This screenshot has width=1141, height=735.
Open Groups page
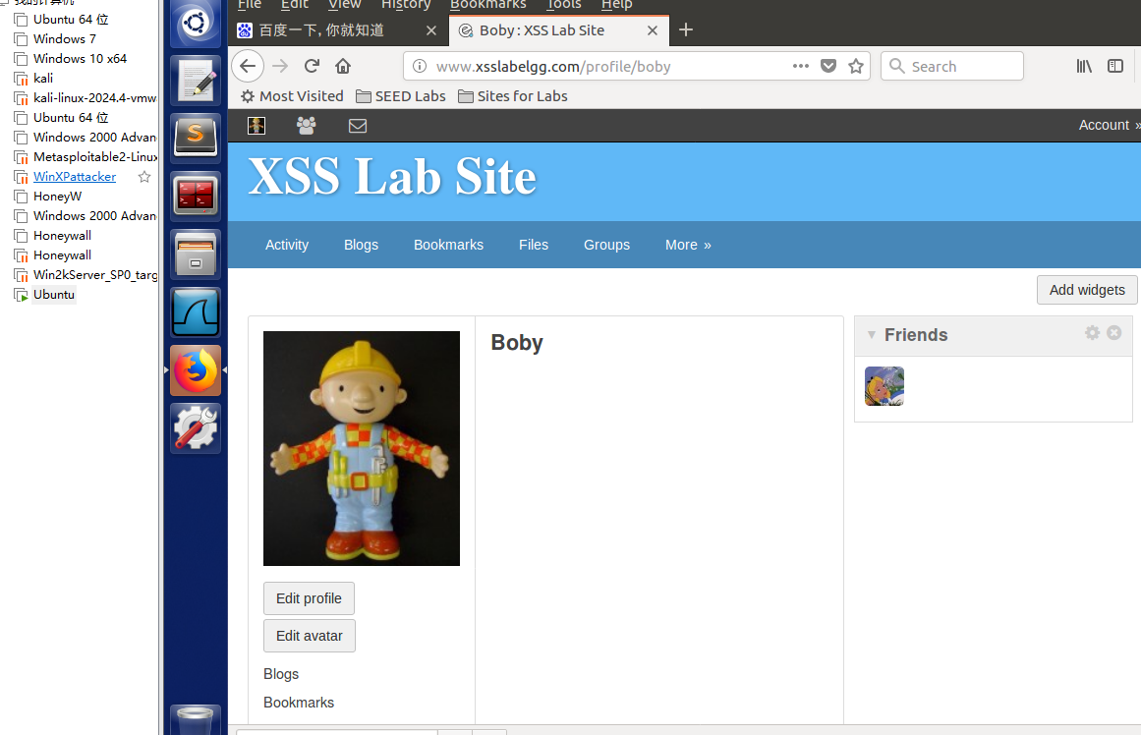click(x=607, y=246)
